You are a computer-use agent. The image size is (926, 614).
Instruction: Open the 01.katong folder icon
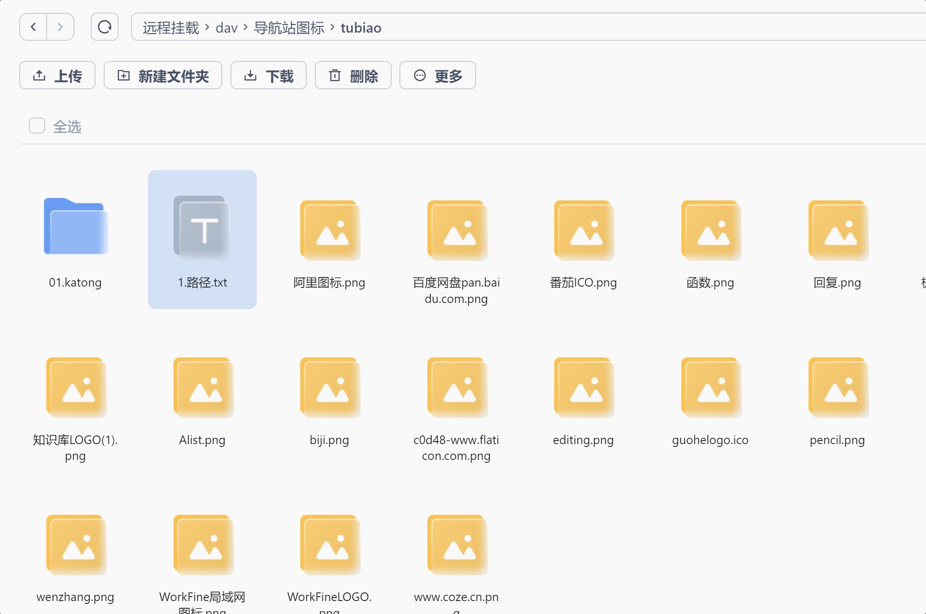76,226
